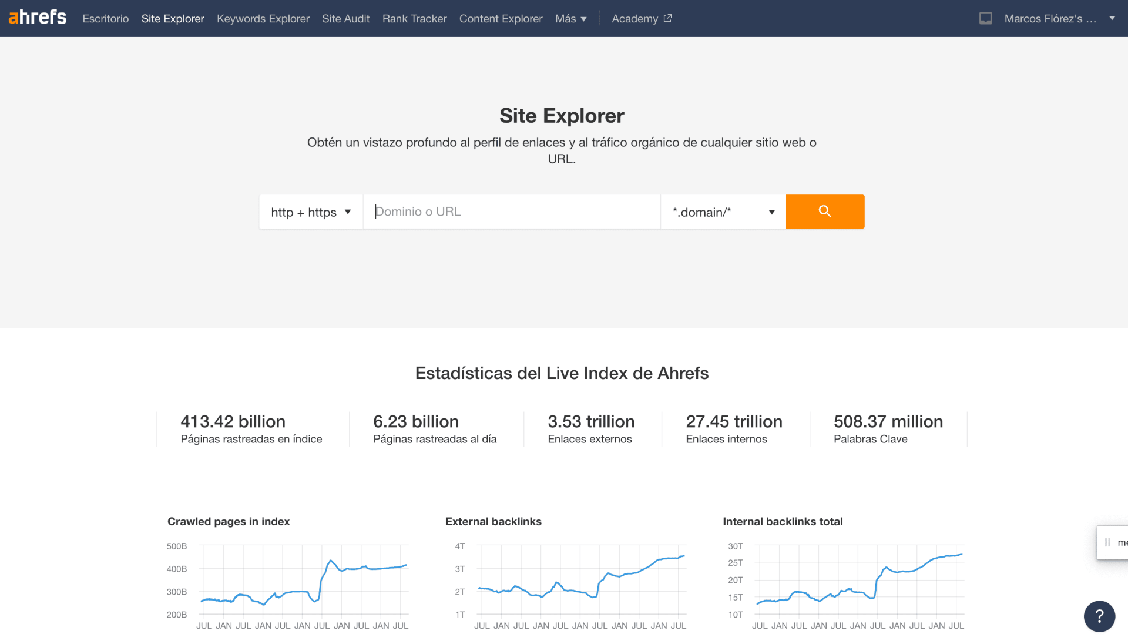
Task: Expand the Más menu
Action: click(570, 19)
